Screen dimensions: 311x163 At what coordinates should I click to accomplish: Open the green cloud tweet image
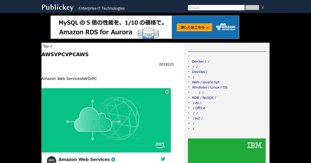[106, 120]
